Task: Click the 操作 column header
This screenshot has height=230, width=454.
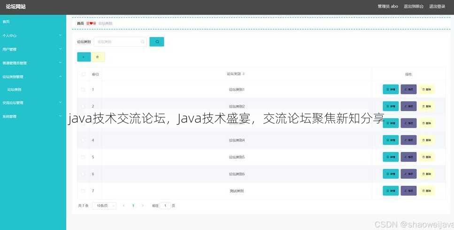Action: click(x=408, y=74)
